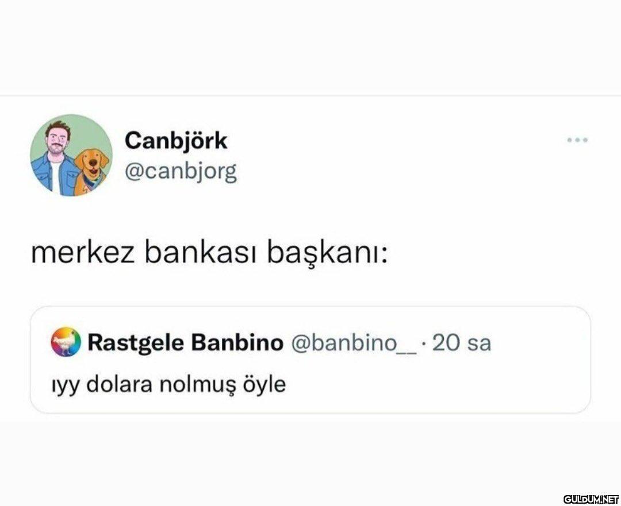Select the quoted text ıyy dolara nolmuş öyle
Screen dimensions: 621x506
click(x=169, y=384)
